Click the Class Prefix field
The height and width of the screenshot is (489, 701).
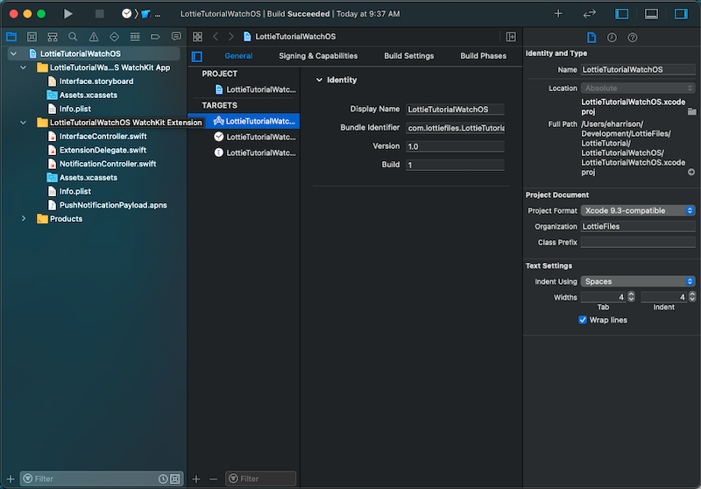pos(638,242)
